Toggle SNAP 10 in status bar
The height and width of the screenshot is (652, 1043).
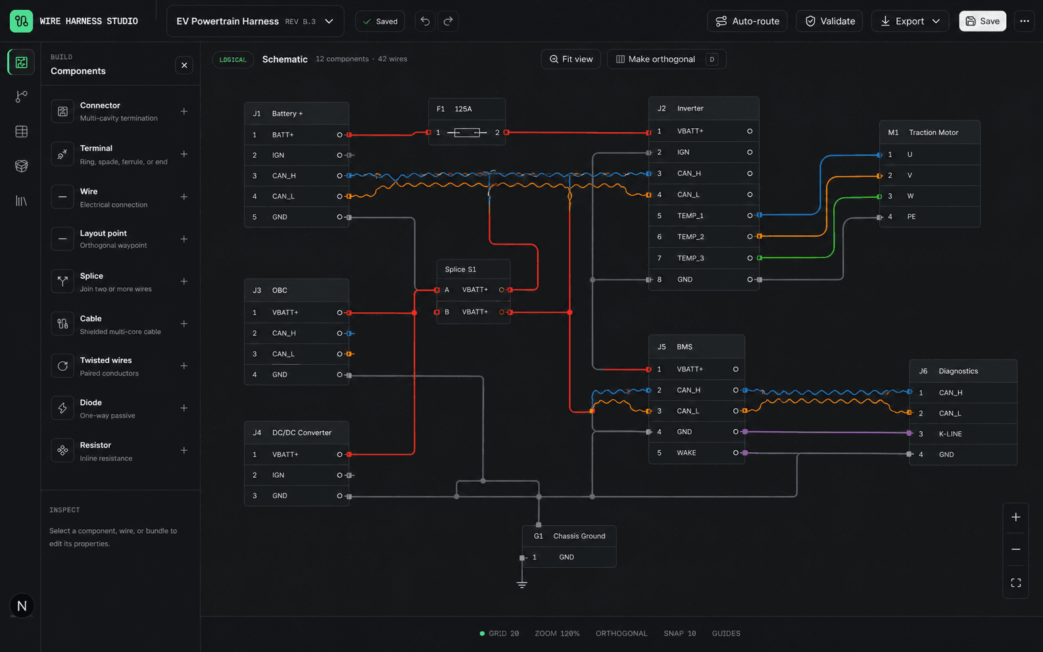tap(679, 634)
